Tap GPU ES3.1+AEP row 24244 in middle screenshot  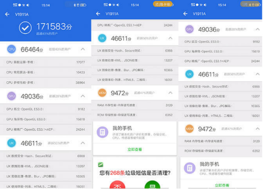tap(135, 25)
